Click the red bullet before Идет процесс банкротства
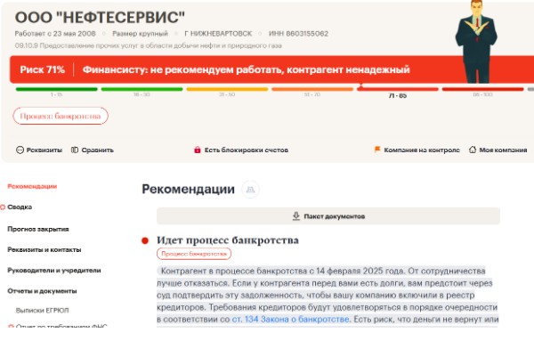534x357 pixels. coord(145,240)
